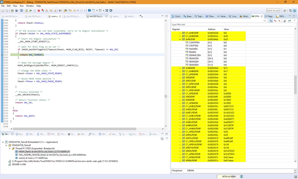Terminate the debug session with the red stop icon
Image resolution: width=298 pixels, height=179 pixels.
[39, 11]
